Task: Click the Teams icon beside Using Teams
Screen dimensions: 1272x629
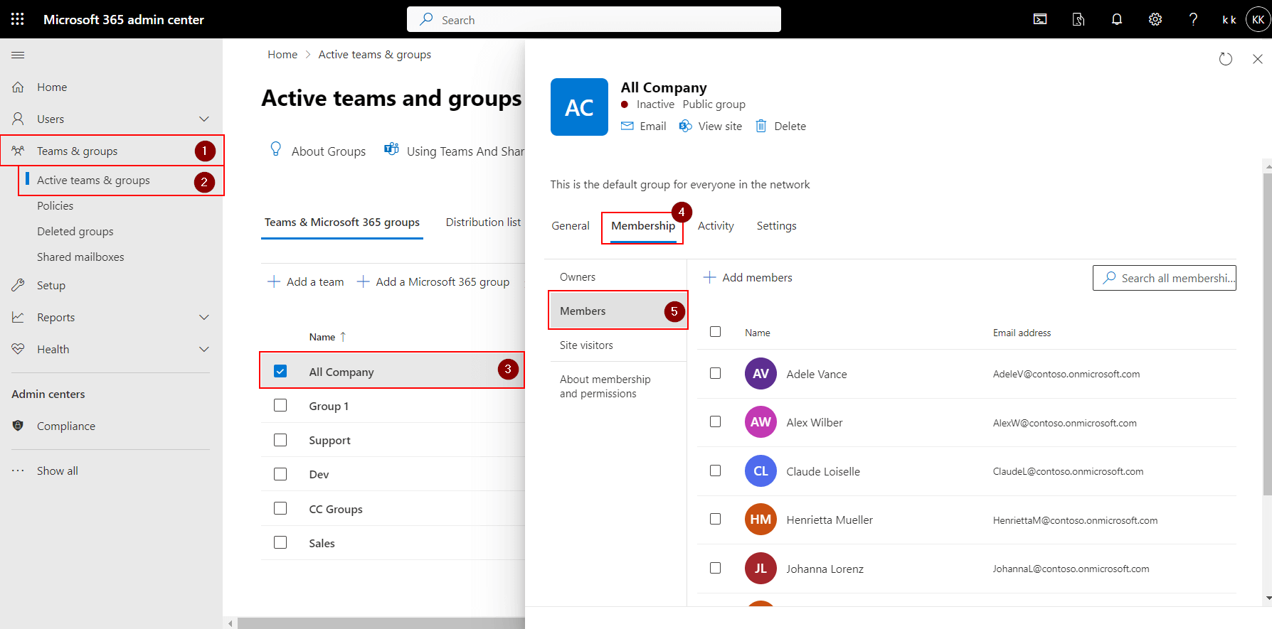Action: pos(391,149)
